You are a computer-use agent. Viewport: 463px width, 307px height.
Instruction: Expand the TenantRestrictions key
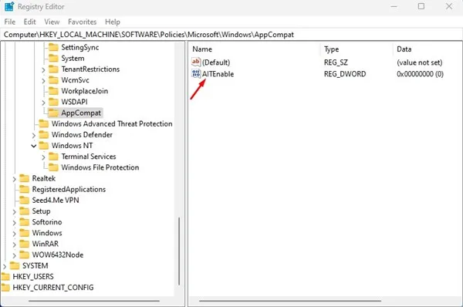pos(43,70)
